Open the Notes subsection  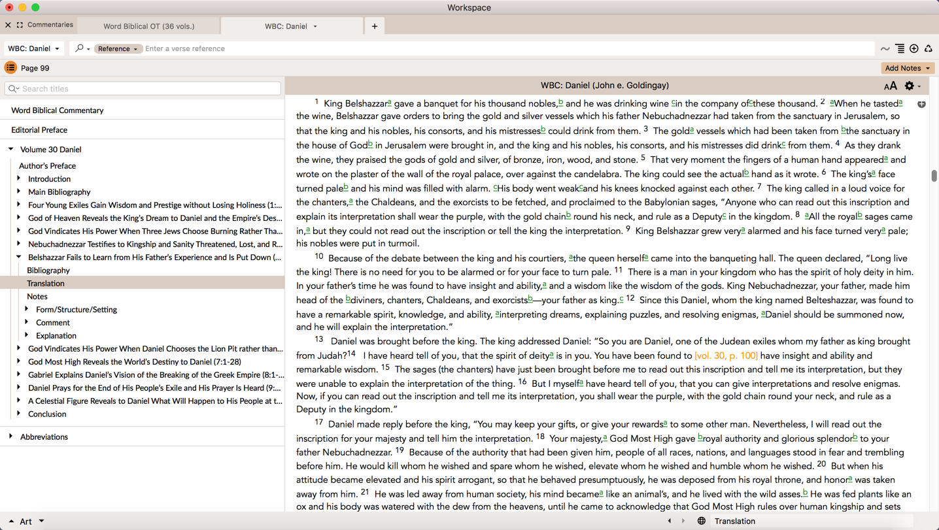(x=37, y=297)
